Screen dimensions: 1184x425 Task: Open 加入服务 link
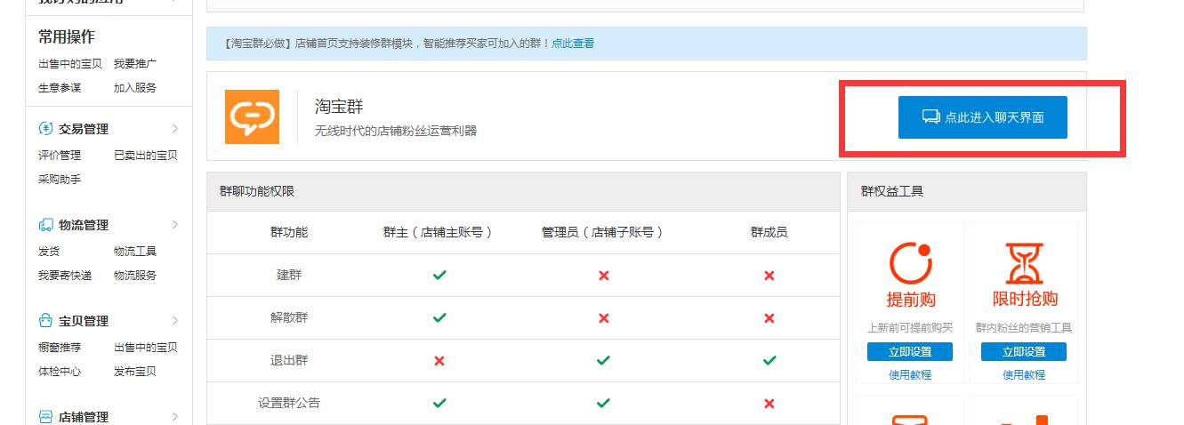tap(135, 88)
